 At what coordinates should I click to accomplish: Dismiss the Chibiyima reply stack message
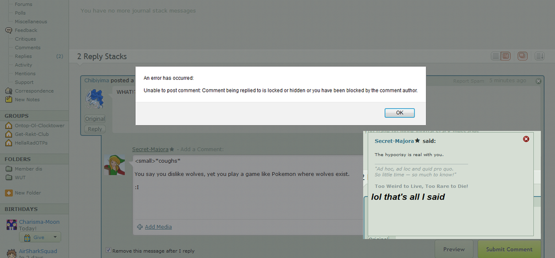tap(538, 81)
